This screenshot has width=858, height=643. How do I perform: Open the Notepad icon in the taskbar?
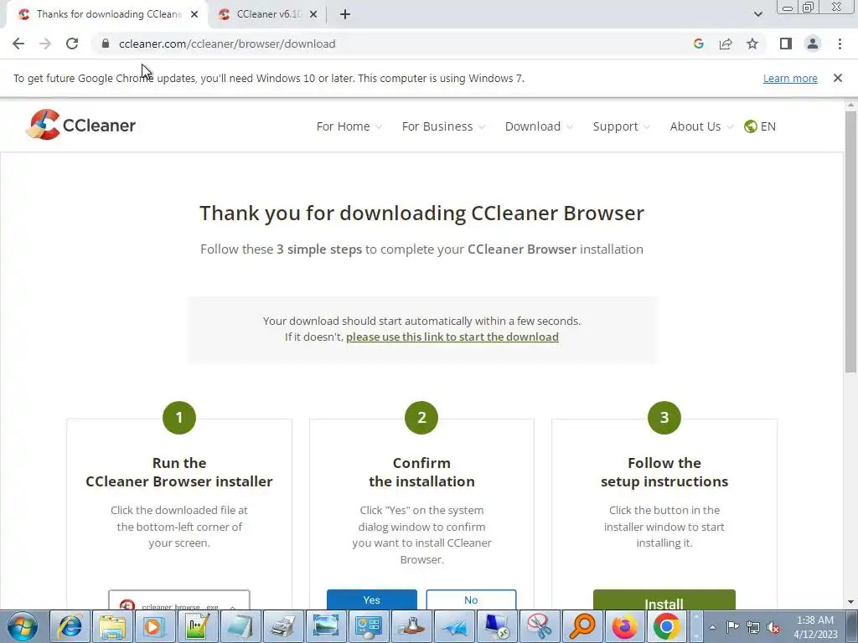click(240, 626)
